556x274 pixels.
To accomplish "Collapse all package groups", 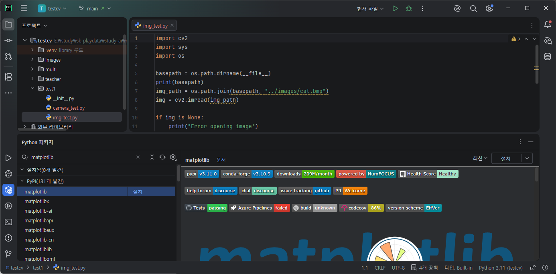I will pyautogui.click(x=152, y=157).
